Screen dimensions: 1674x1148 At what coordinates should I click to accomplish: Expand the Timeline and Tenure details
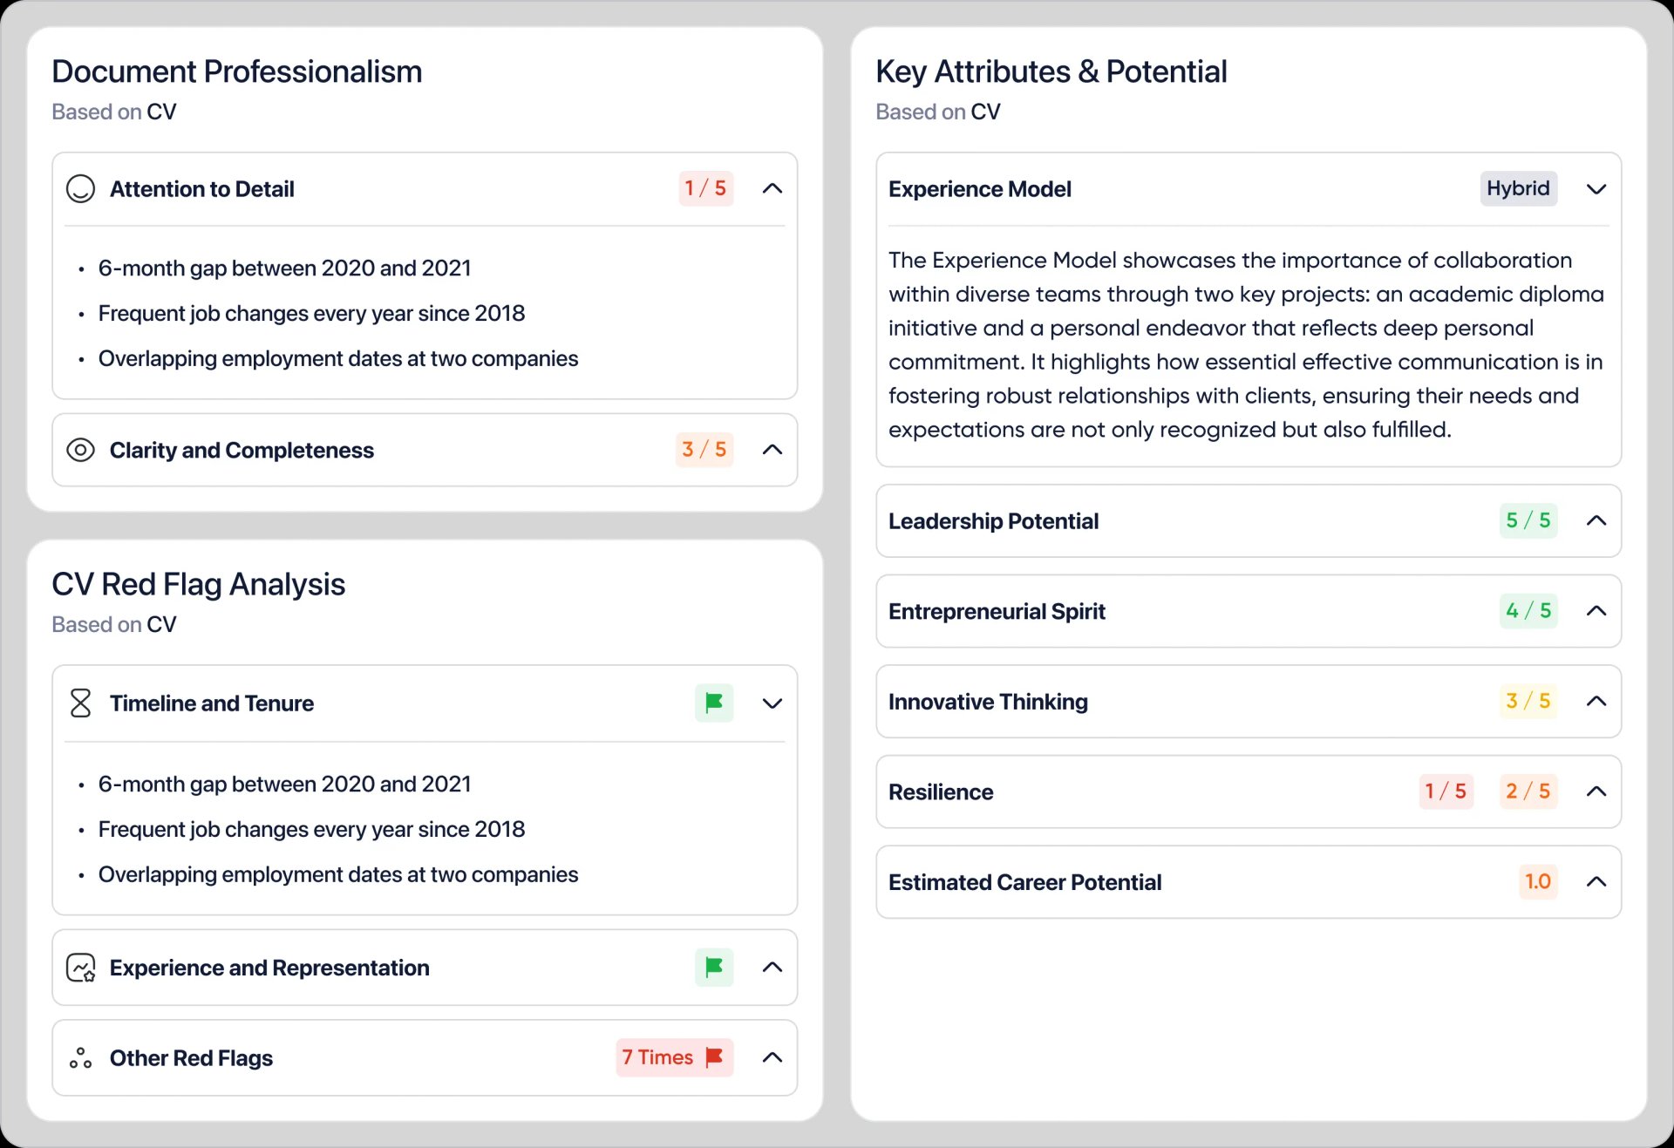tap(772, 703)
